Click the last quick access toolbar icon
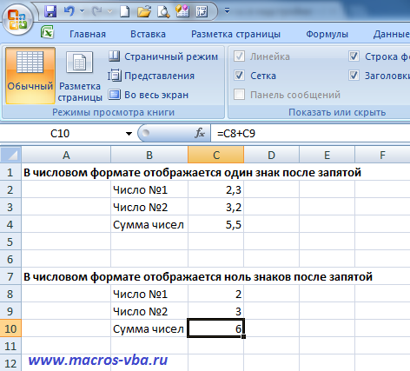The height and width of the screenshot is (371, 410). (x=202, y=11)
